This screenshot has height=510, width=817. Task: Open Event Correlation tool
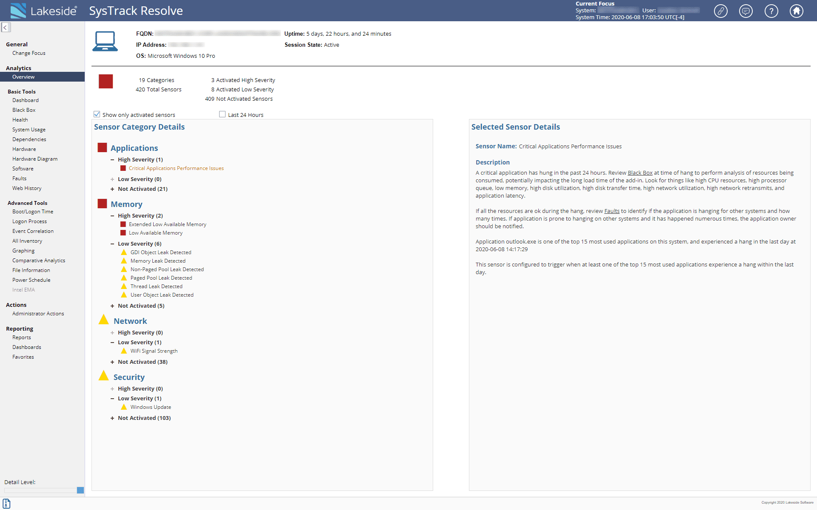[33, 231]
